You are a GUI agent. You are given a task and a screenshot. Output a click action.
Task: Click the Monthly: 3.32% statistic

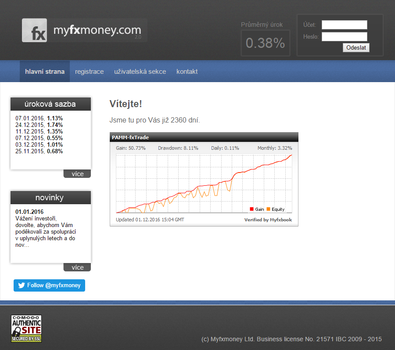[x=275, y=148]
